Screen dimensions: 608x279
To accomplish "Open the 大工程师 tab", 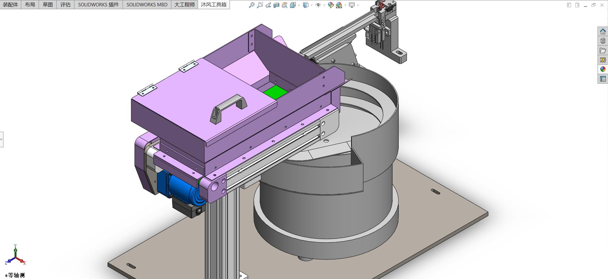I will [185, 4].
